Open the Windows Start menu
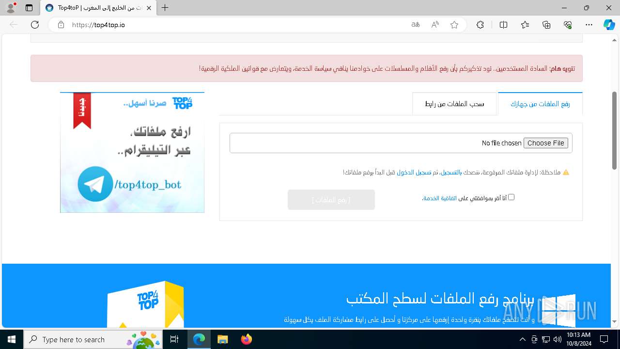The height and width of the screenshot is (349, 620). [11, 339]
